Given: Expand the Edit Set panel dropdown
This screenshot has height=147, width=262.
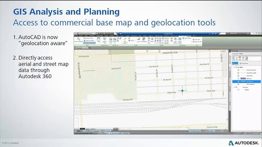Looking at the screenshot, I should pos(115,45).
